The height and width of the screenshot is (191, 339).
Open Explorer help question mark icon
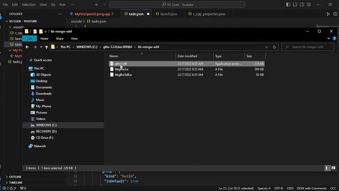click(334, 39)
